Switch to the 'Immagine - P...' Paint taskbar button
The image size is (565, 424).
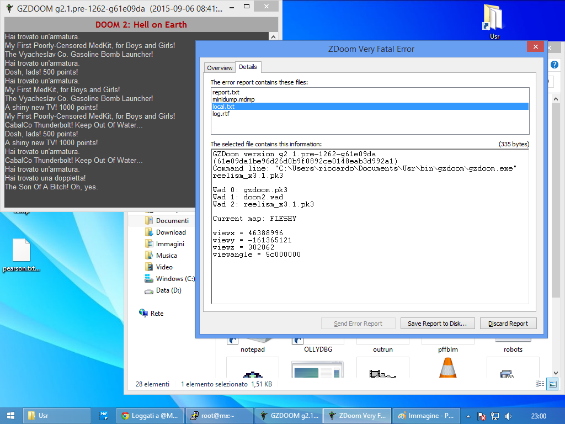point(427,416)
